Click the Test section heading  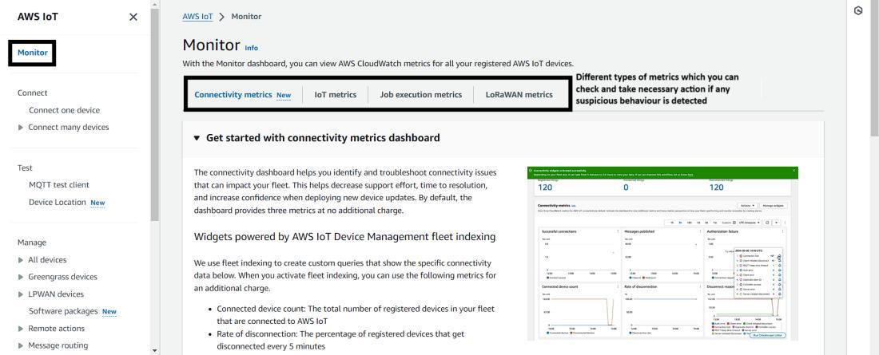(x=25, y=168)
